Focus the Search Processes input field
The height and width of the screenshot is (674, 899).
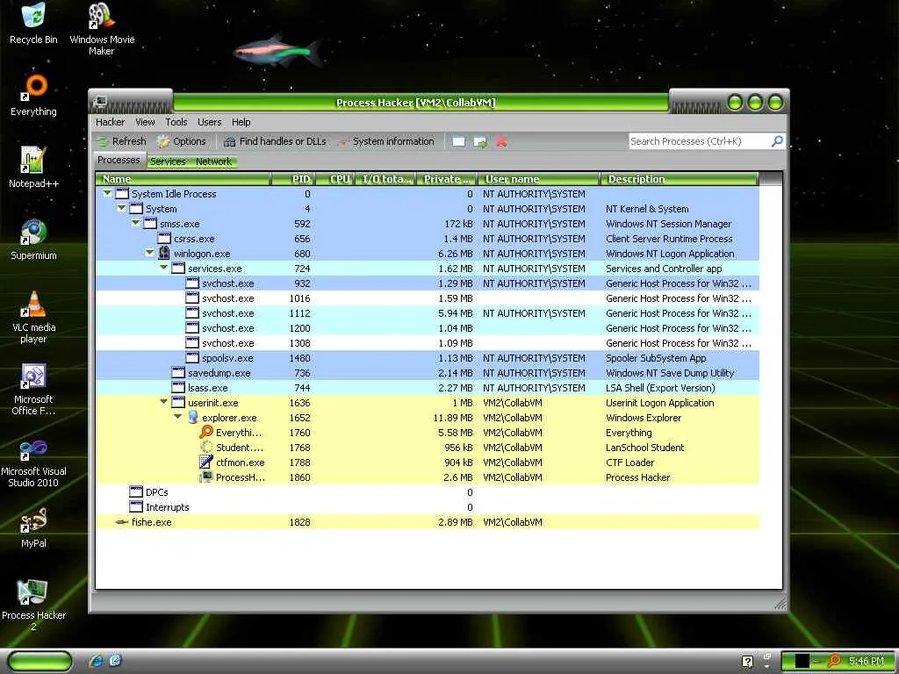pos(700,141)
